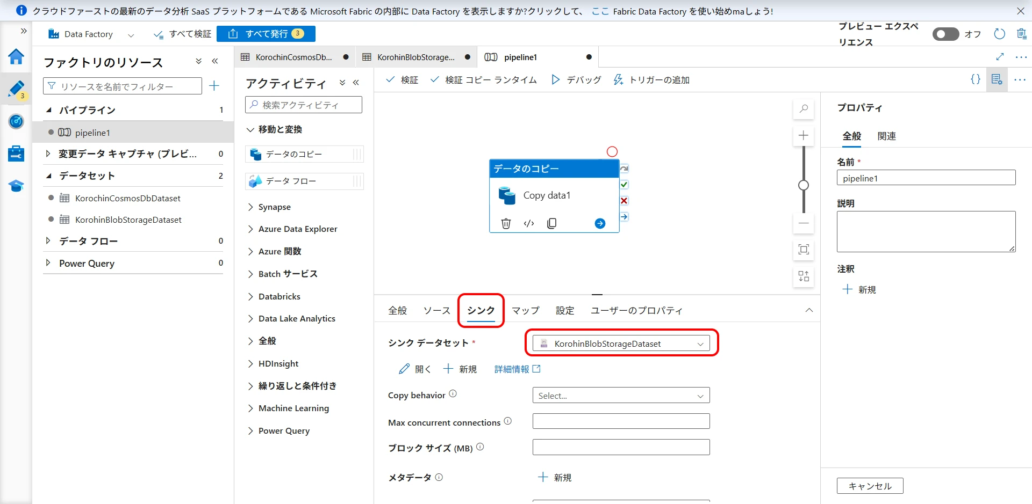Clone the Copy data1 activity icon
The width and height of the screenshot is (1032, 504).
551,223
